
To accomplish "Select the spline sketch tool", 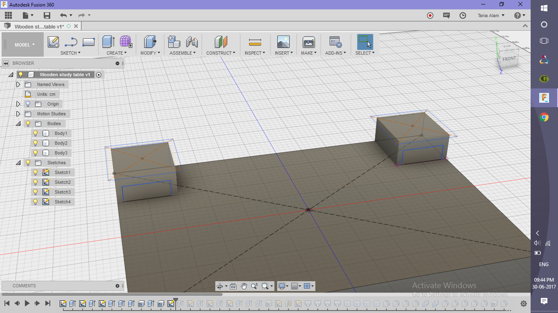I will 71,42.
